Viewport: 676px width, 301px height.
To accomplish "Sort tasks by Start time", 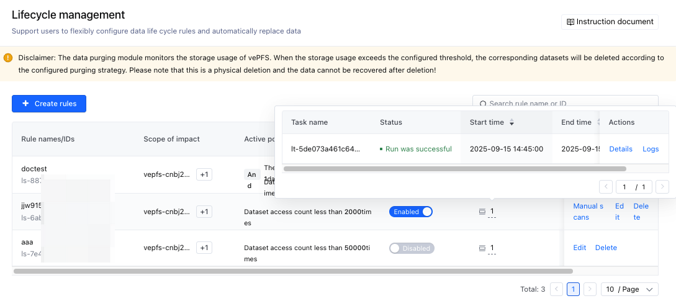I will [512, 122].
